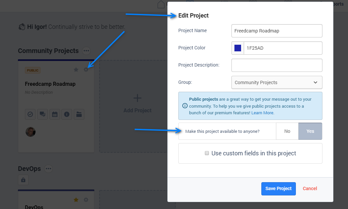Click the Save Project button
The height and width of the screenshot is (209, 348).
coord(278,188)
